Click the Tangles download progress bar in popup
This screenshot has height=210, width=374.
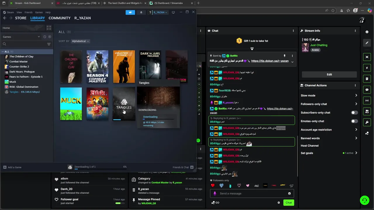158,119
